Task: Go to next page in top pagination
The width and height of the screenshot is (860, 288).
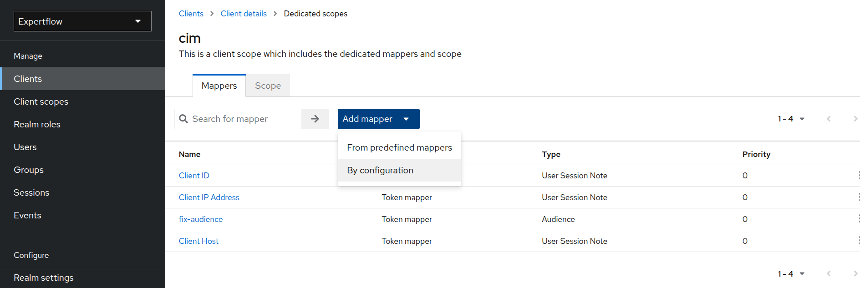Action: click(x=855, y=119)
